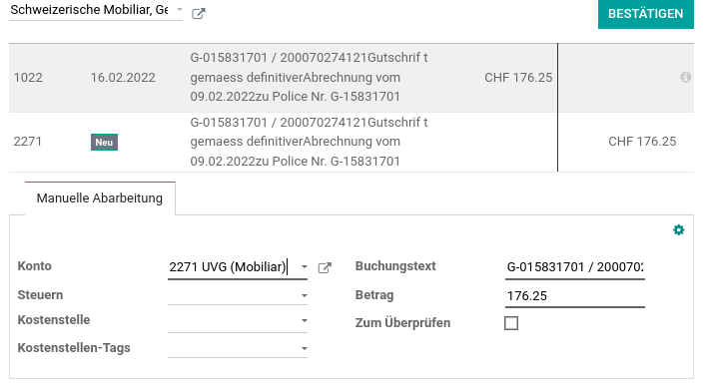Open partner external link icon beside Schweizerische Mobiliar

(199, 14)
